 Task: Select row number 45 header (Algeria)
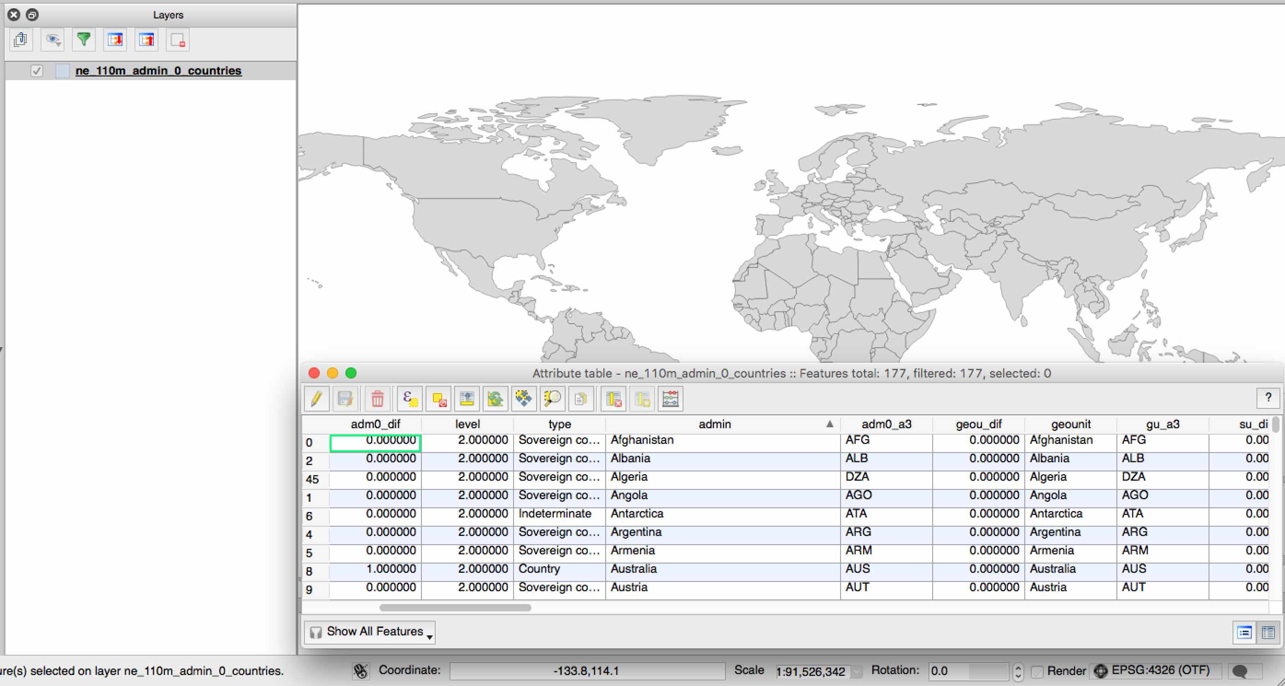[x=315, y=480]
